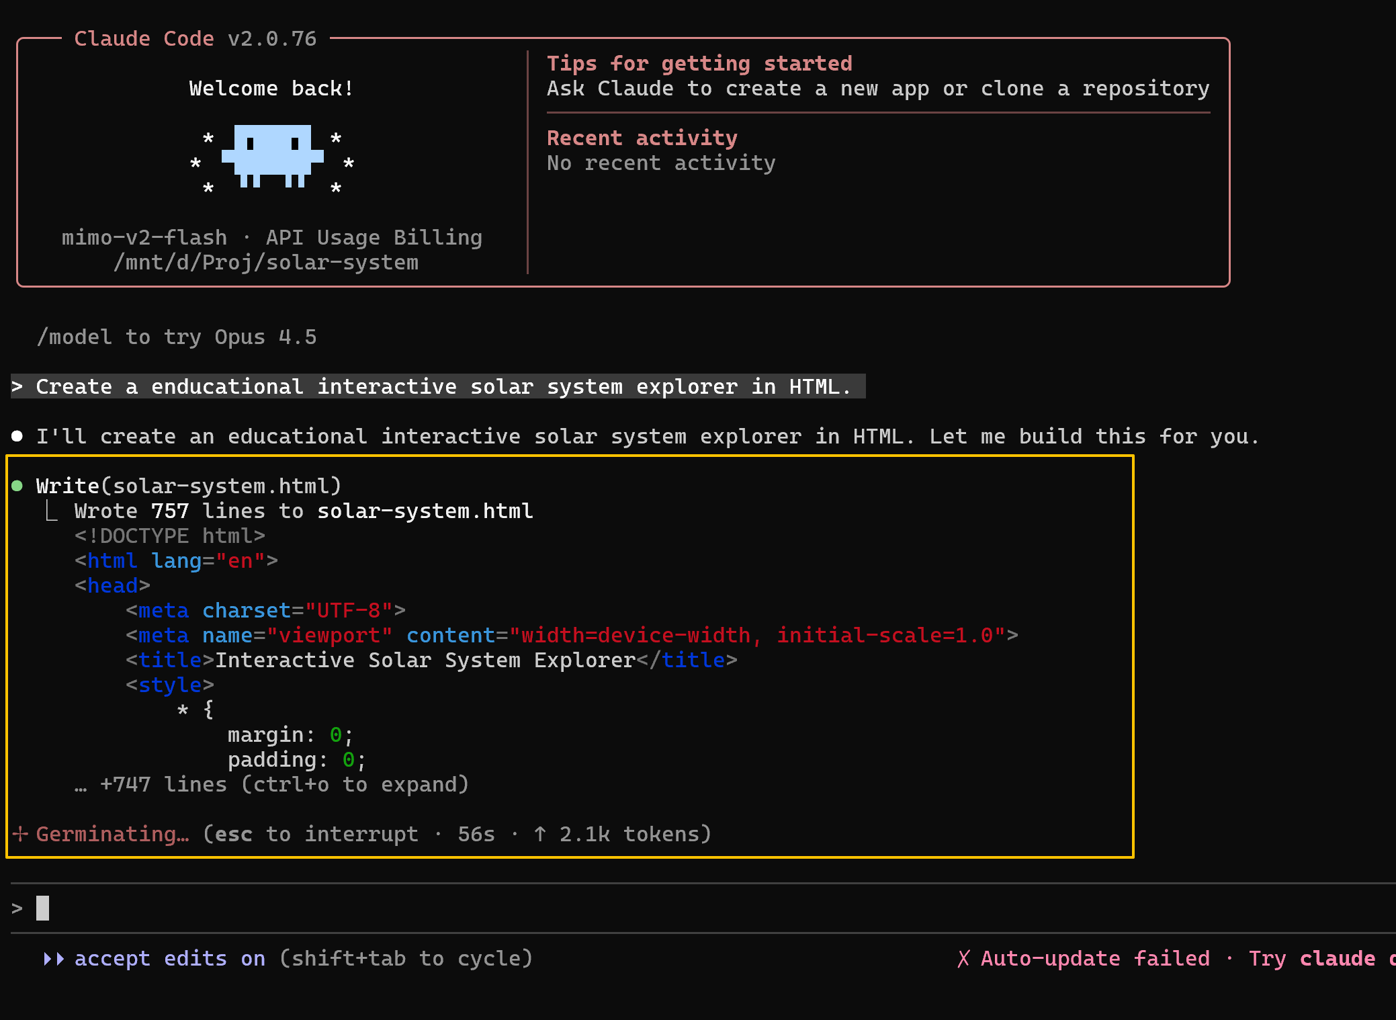Click the Claude Code pixel mascot icon
This screenshot has height=1020, width=1396.
pos(272,156)
